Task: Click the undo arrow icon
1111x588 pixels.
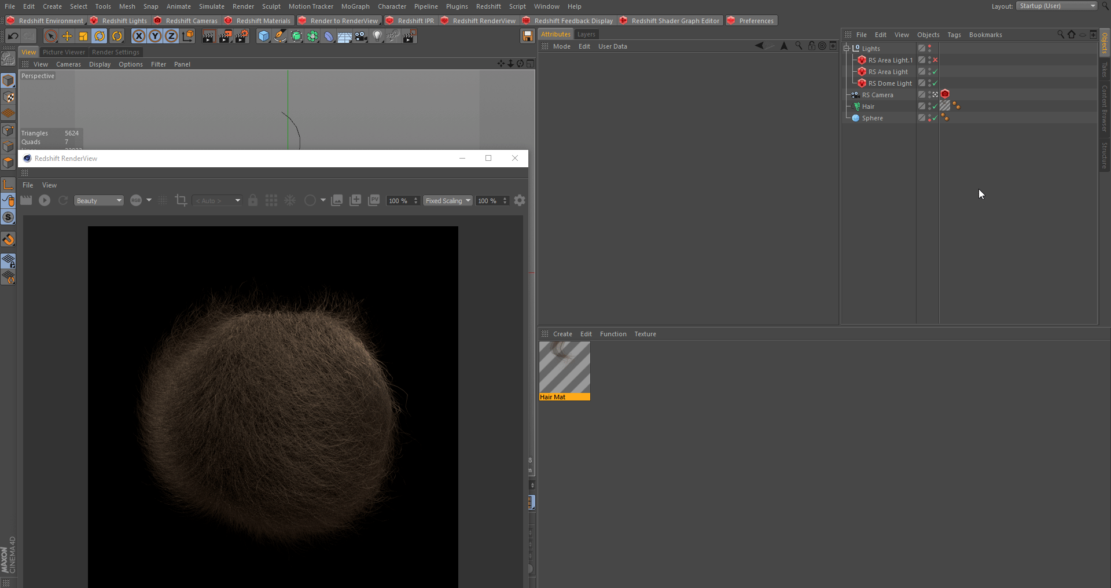Action: tap(13, 36)
